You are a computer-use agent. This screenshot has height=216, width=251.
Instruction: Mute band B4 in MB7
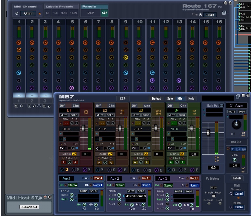[x=172, y=115]
